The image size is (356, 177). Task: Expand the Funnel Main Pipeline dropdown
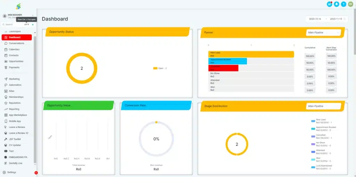coord(323,33)
